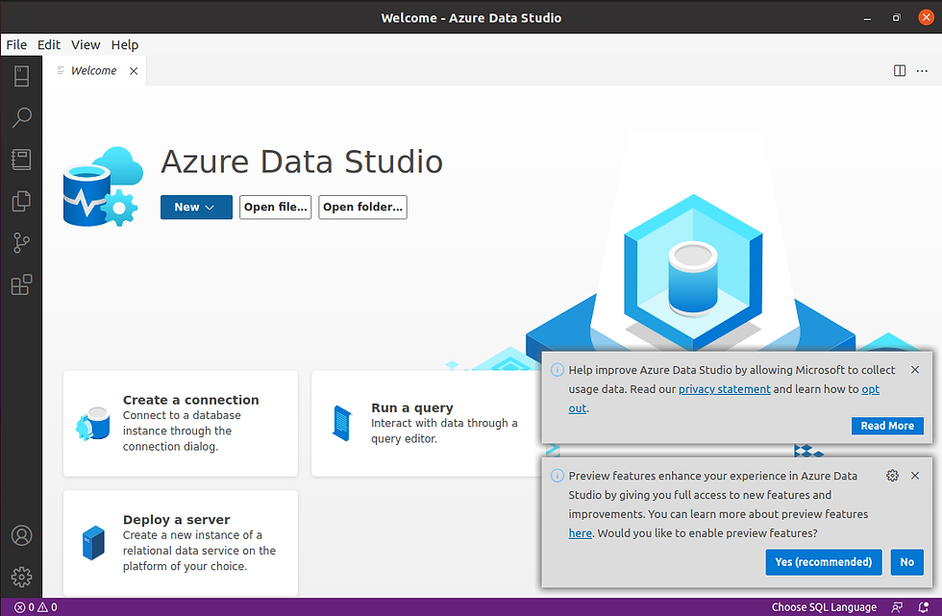Open the Manage gear in activity bar
Viewport: 942px width, 616px height.
point(21,577)
